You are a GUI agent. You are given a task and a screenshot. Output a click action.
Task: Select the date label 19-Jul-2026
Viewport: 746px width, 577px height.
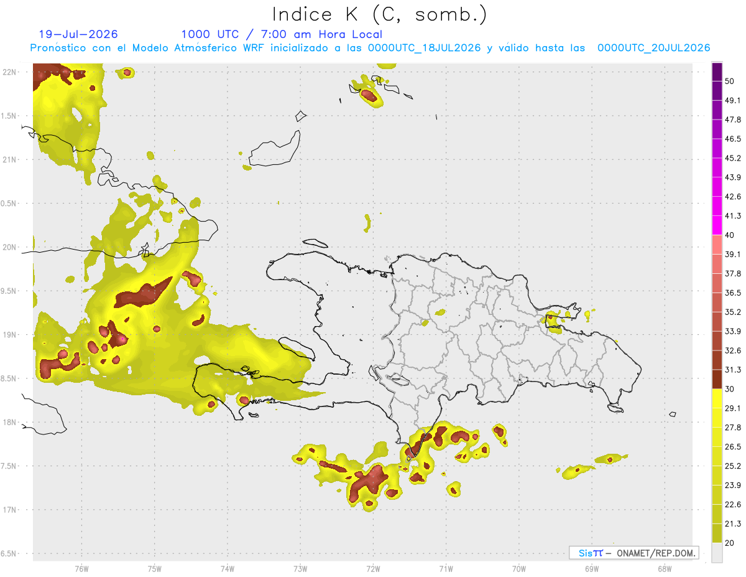pos(78,35)
